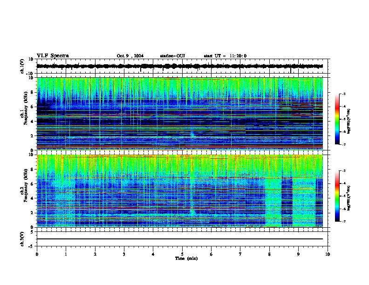The width and height of the screenshot is (369, 285).
Task: Click the time axis tick label "0"
Action: tap(37, 254)
